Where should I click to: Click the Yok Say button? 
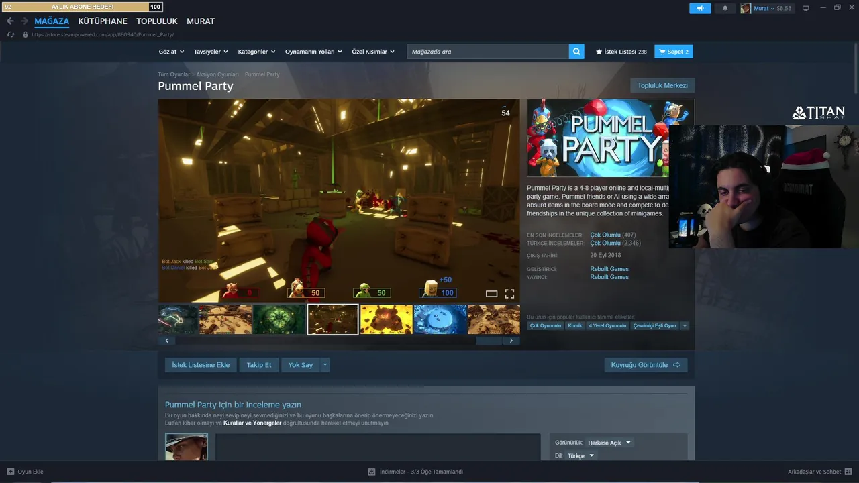[301, 365]
